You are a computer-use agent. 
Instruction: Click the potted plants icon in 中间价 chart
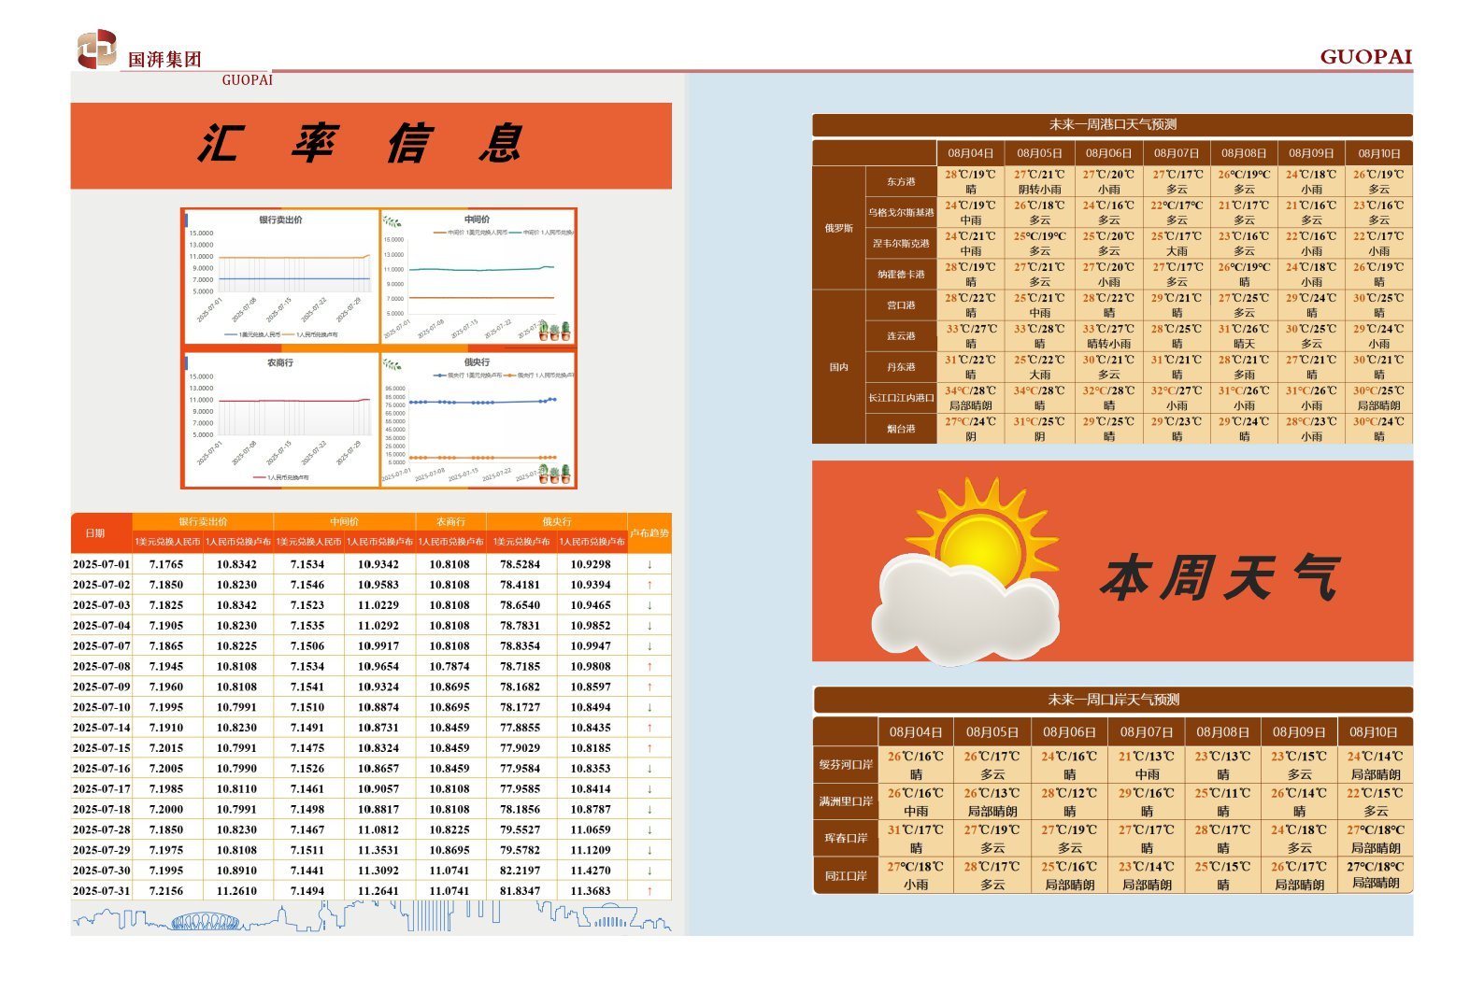coord(554,331)
